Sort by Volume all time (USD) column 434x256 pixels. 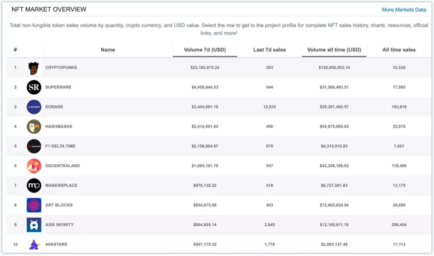pyautogui.click(x=334, y=50)
